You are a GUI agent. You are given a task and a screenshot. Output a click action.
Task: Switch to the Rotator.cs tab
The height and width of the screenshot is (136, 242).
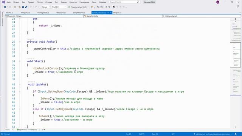click(x=9, y=12)
